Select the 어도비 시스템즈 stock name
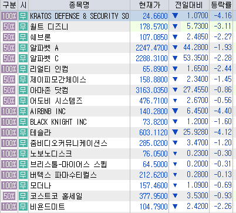This screenshot has width=236, height=213. tap(56, 101)
